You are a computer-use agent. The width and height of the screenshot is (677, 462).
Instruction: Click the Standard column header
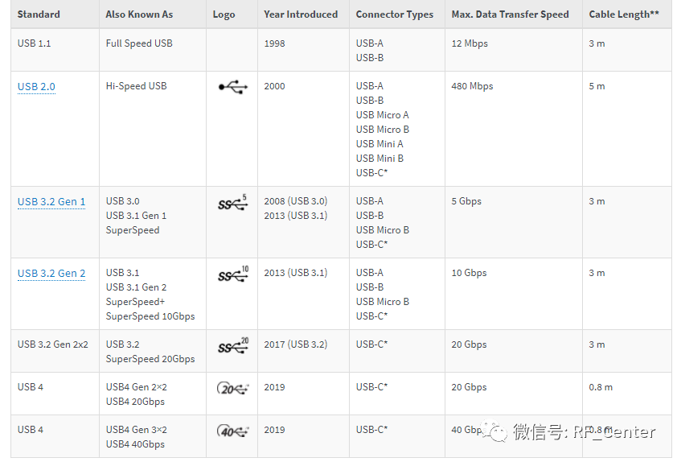[39, 14]
